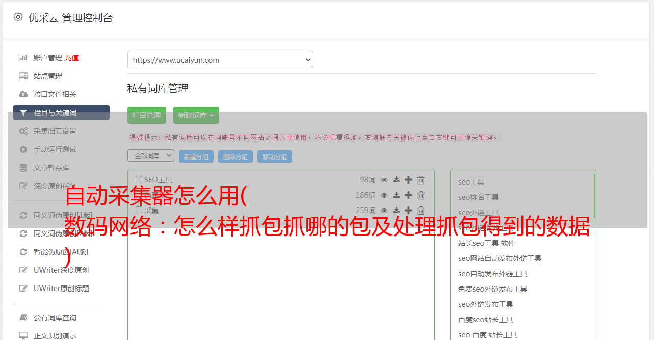Click the edit icon for UWriter深度原创
This screenshot has height=340, width=654.
23,270
